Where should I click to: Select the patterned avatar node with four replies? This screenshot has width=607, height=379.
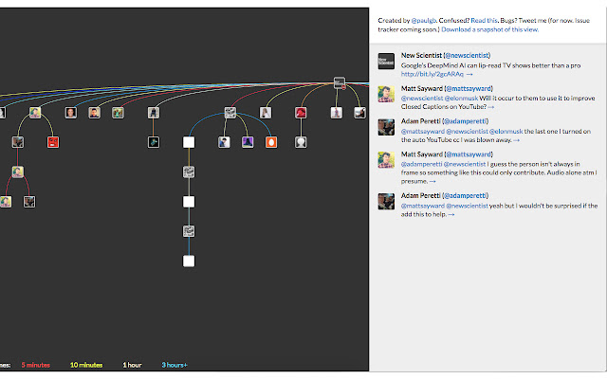[x=230, y=113]
